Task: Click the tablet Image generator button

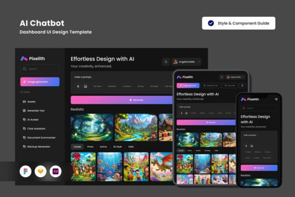Action: (x=188, y=86)
